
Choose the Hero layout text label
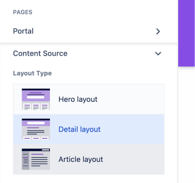point(78,99)
